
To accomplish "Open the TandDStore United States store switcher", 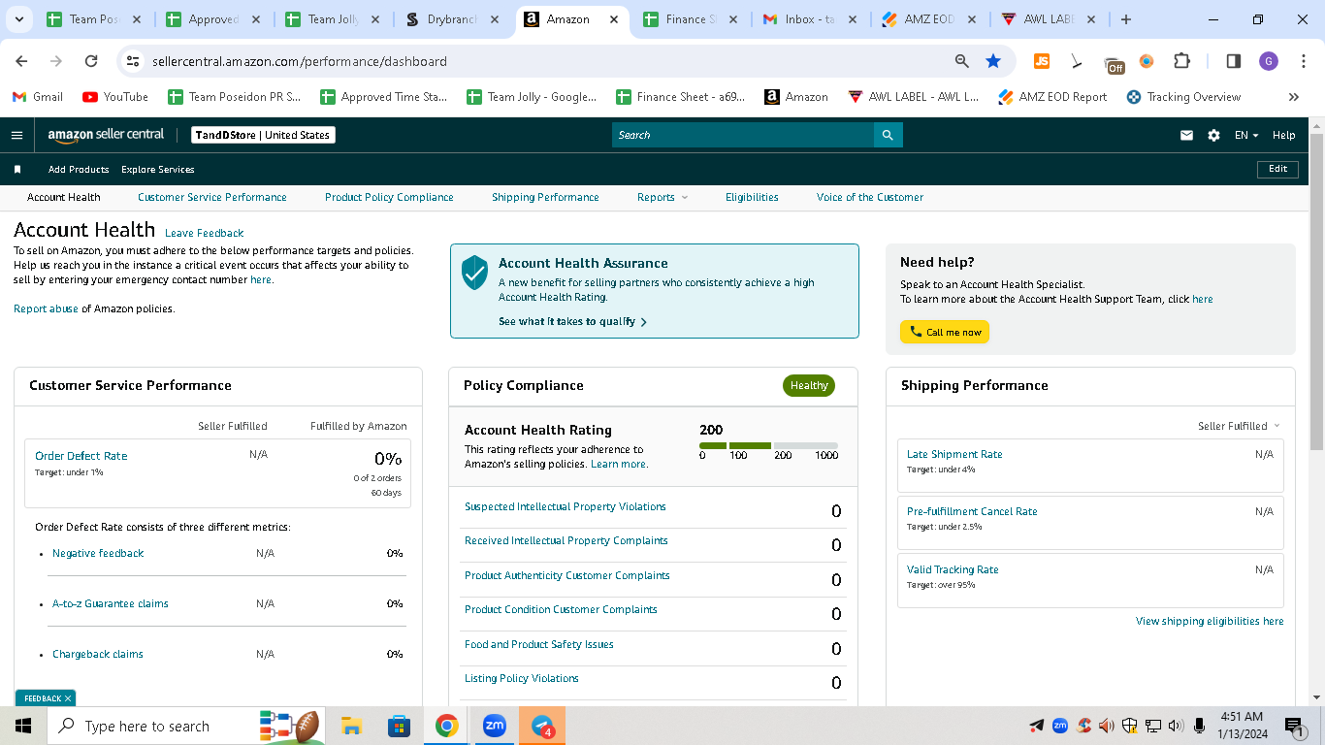I will (263, 135).
